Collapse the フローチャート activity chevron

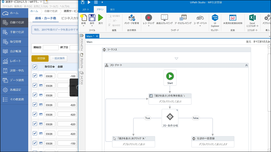[x=246, y=65]
